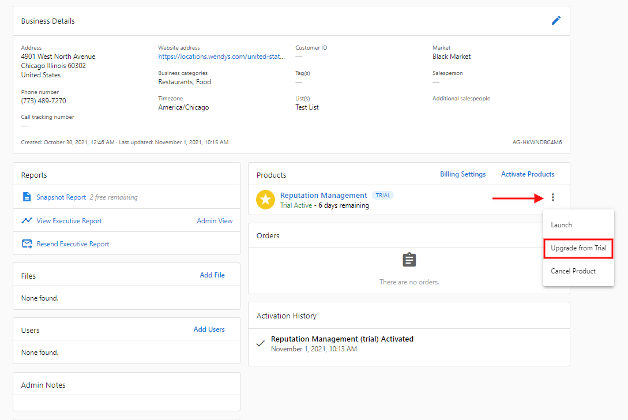Click the phone number (773) 489-7270
628x420 pixels.
pyautogui.click(x=44, y=101)
